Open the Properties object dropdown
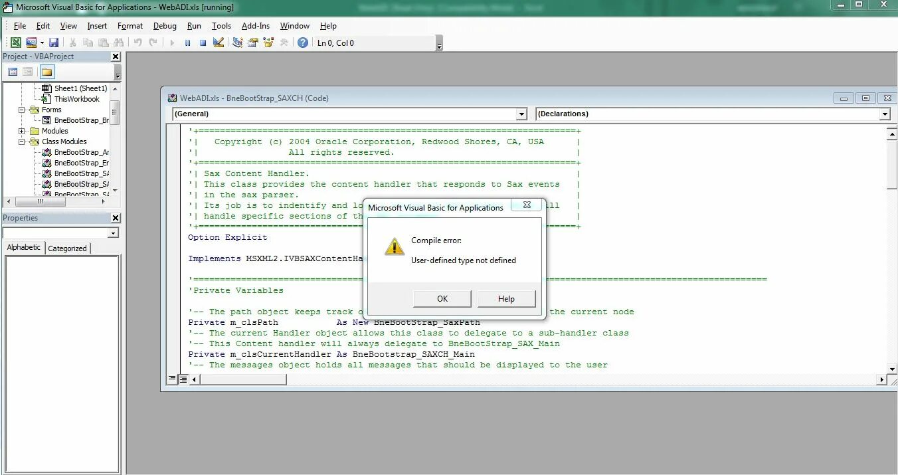This screenshot has height=475, width=898. click(114, 233)
